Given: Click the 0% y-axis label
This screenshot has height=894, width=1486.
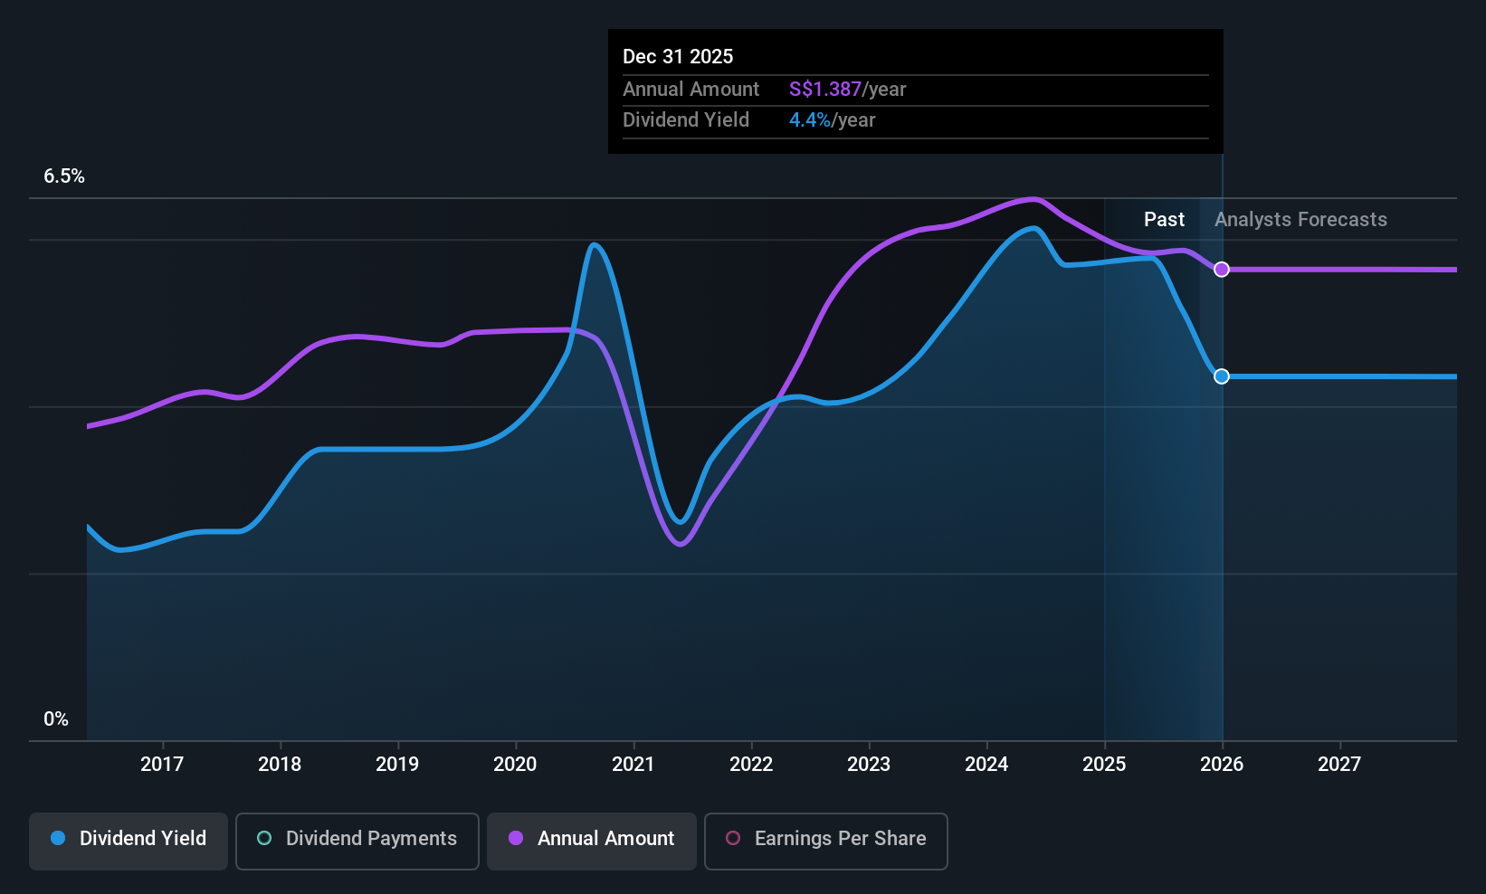Looking at the screenshot, I should pos(56,719).
